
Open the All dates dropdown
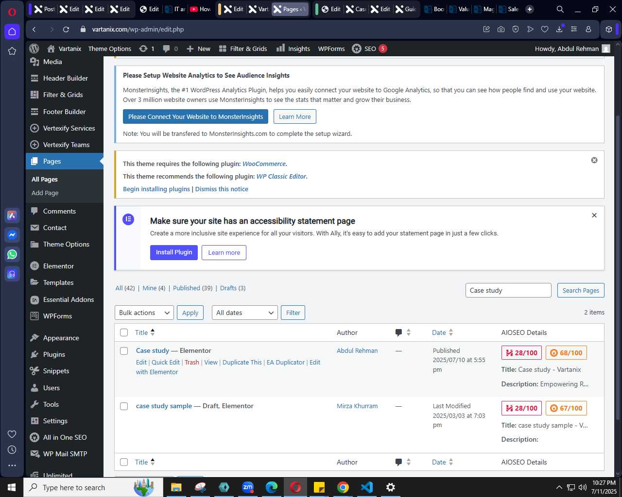pyautogui.click(x=245, y=313)
